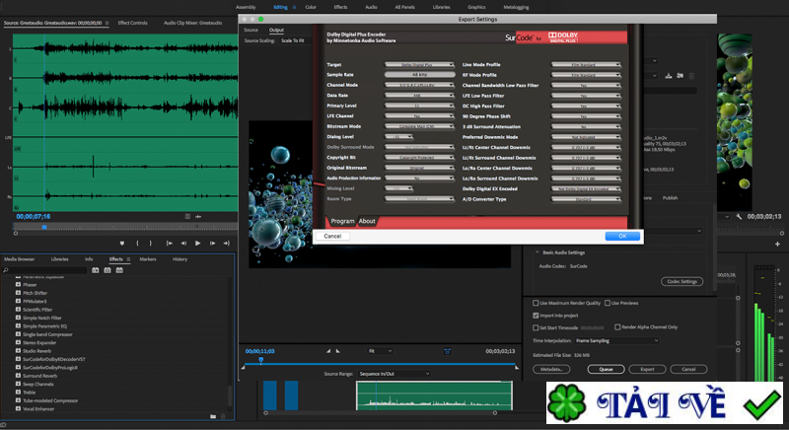The height and width of the screenshot is (430, 789).
Task: Open the About tab in SurCode dialog
Action: (x=367, y=221)
